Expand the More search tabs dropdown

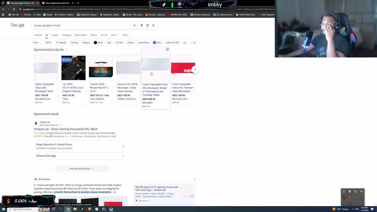tap(114, 35)
